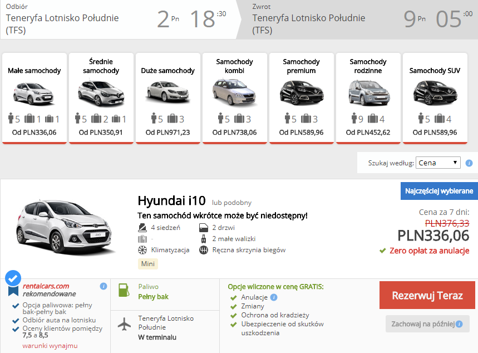
Task: Open the Szukaj według sort dropdown
Action: 438,163
